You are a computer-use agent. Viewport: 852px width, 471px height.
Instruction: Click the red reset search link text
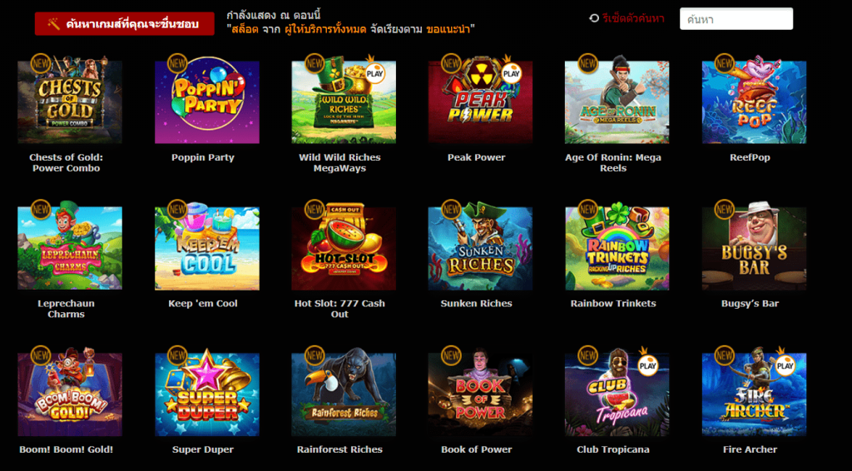click(633, 18)
